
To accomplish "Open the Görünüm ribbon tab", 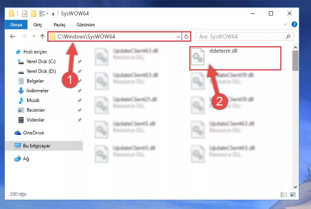I will [x=86, y=25].
